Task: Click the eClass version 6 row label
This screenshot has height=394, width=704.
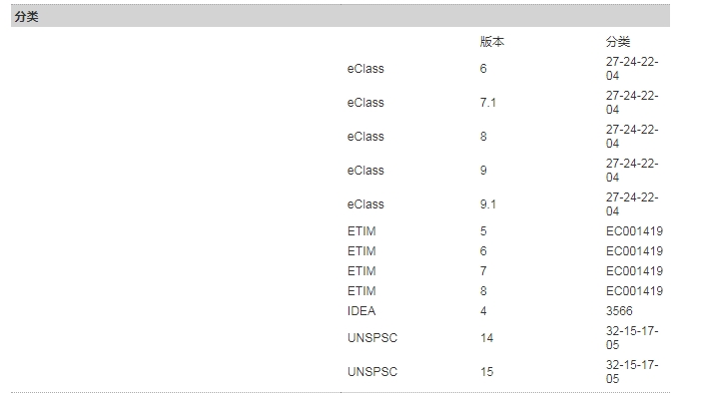Action: tap(365, 69)
